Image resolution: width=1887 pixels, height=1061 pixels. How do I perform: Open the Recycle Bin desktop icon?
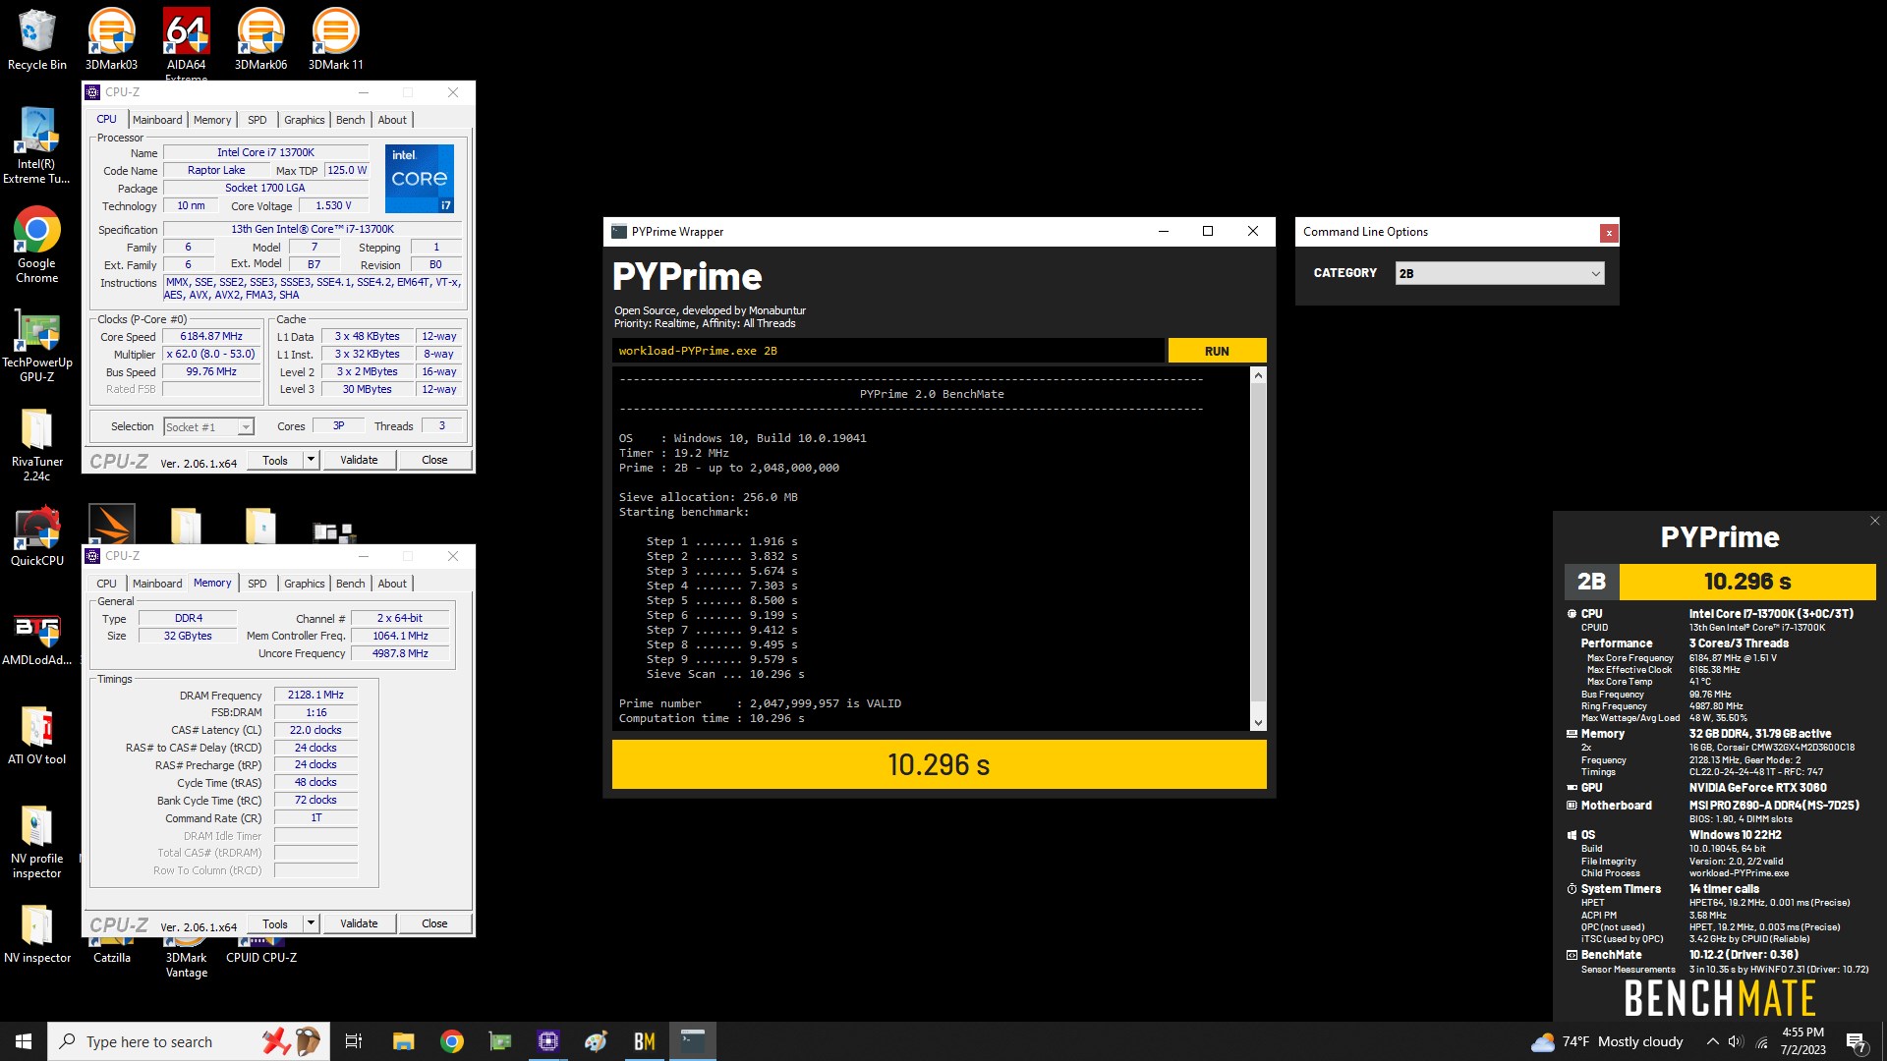click(x=36, y=39)
